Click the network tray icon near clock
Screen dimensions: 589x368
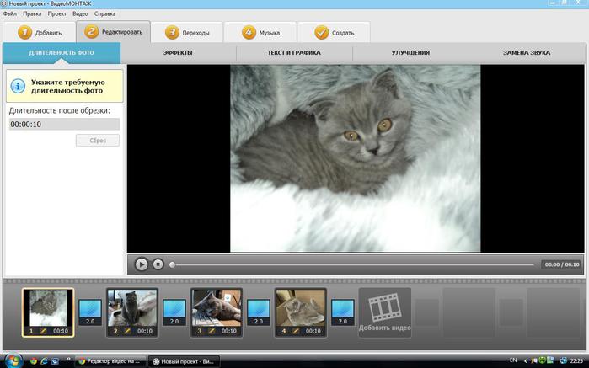pyautogui.click(x=563, y=361)
